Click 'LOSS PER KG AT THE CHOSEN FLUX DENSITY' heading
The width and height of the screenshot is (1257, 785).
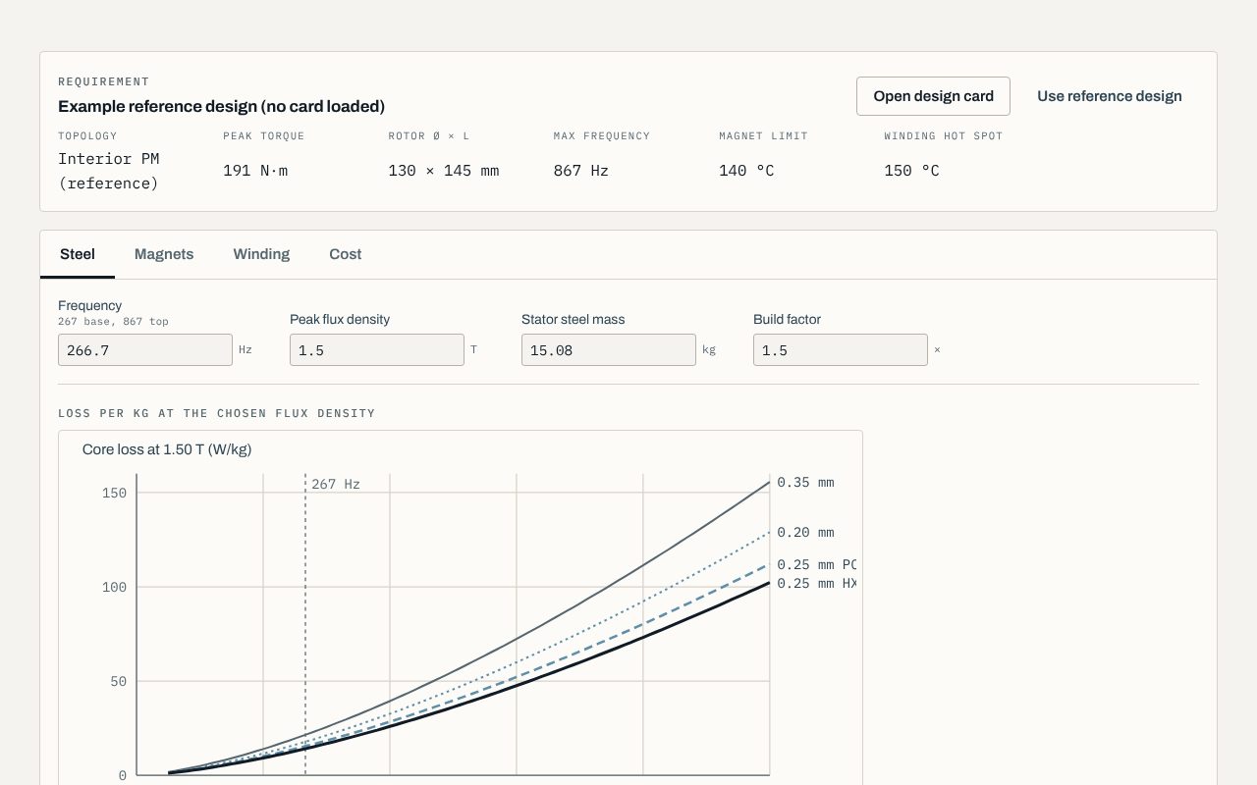tap(217, 413)
